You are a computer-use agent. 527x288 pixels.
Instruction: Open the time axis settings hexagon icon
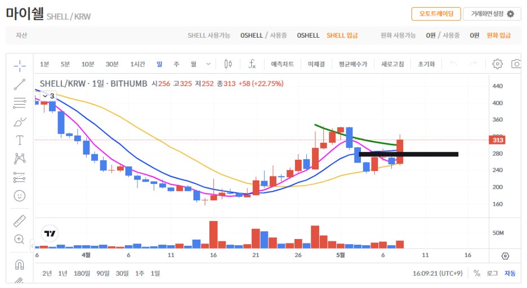[505, 256]
